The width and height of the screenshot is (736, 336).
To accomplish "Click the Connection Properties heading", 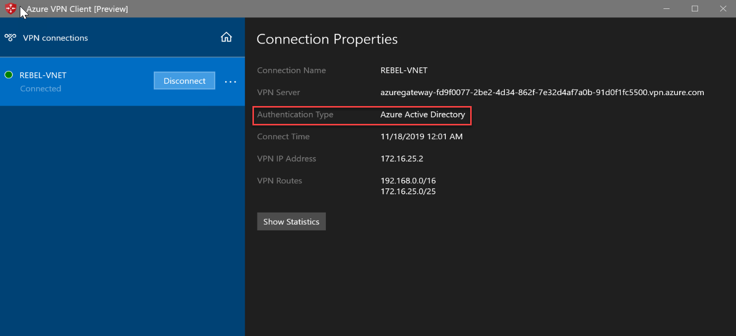I will pyautogui.click(x=327, y=39).
